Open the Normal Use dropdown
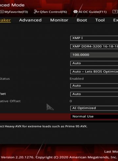Viewport: 118px width, 161px height. coord(94,116)
